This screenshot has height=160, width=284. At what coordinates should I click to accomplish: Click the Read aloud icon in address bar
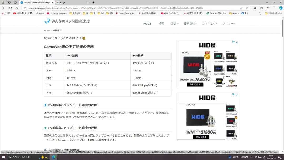pos(241,8)
